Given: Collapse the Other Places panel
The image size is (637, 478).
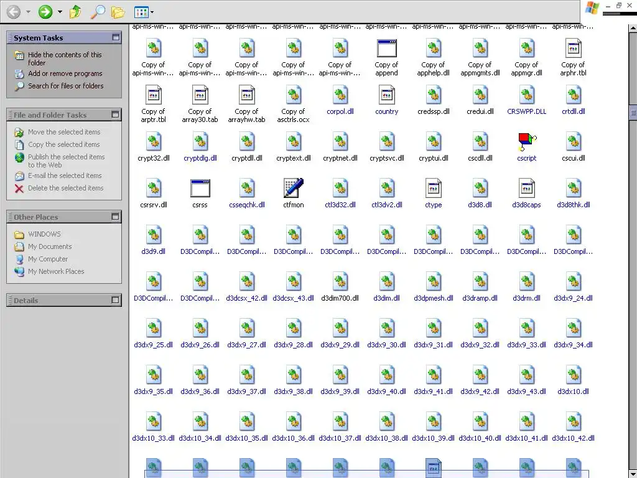Looking at the screenshot, I should click(x=115, y=217).
